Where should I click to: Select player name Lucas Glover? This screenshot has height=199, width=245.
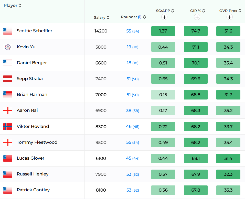(x=31, y=158)
